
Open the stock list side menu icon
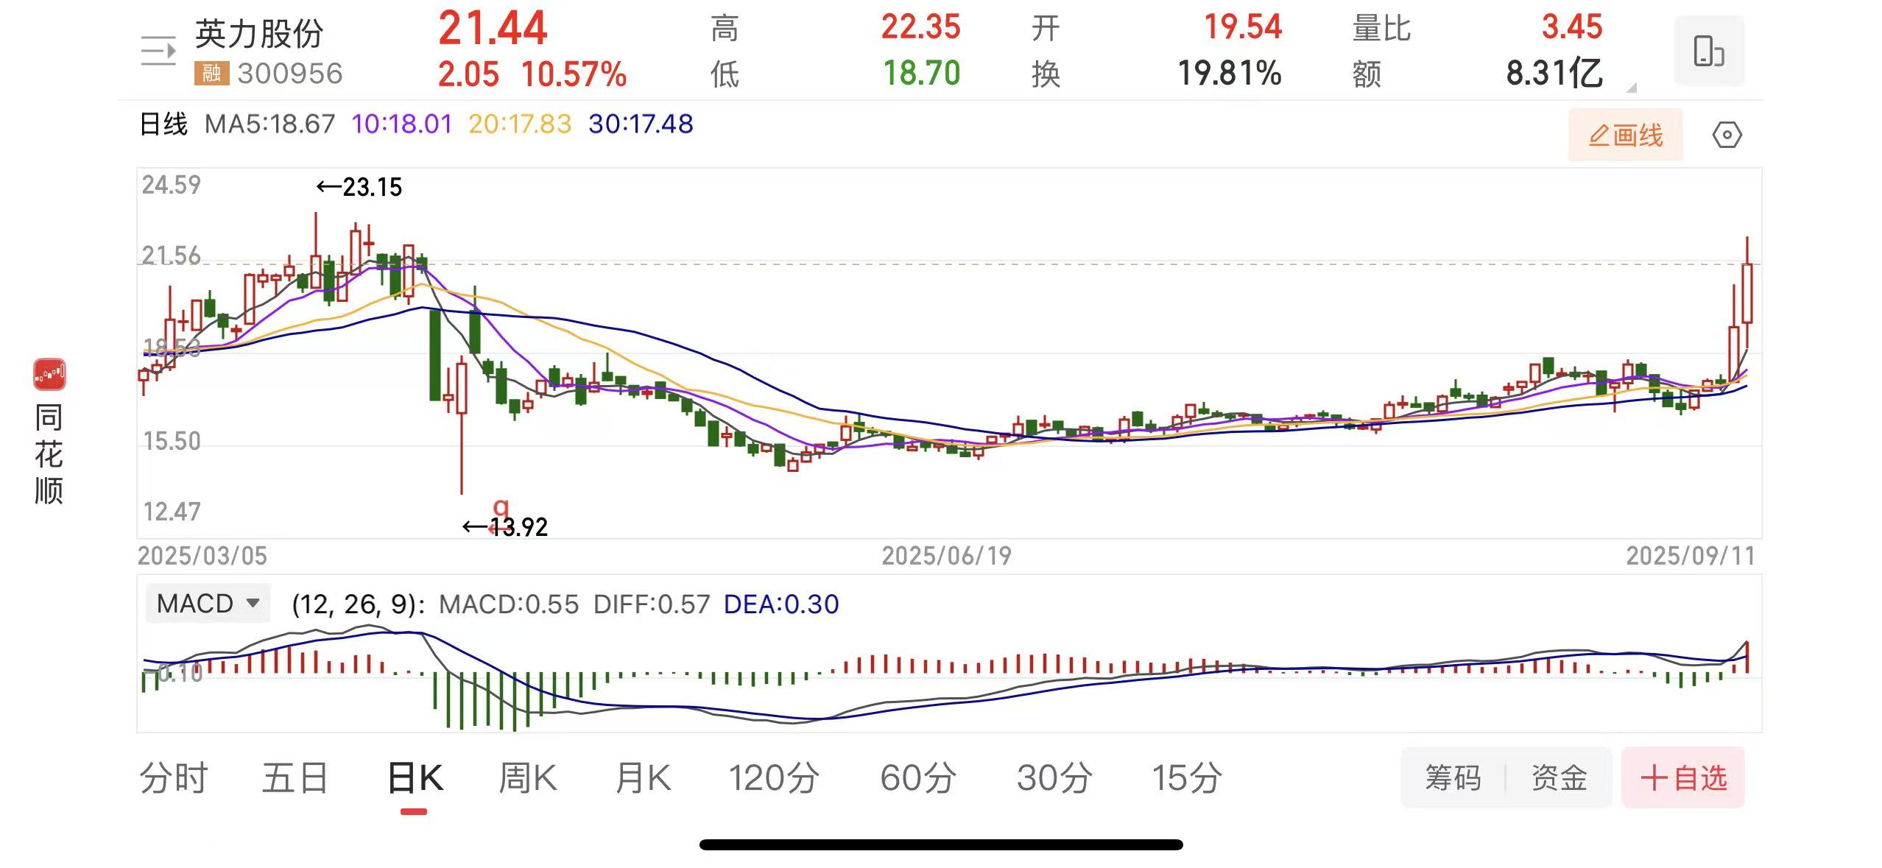pos(158,50)
